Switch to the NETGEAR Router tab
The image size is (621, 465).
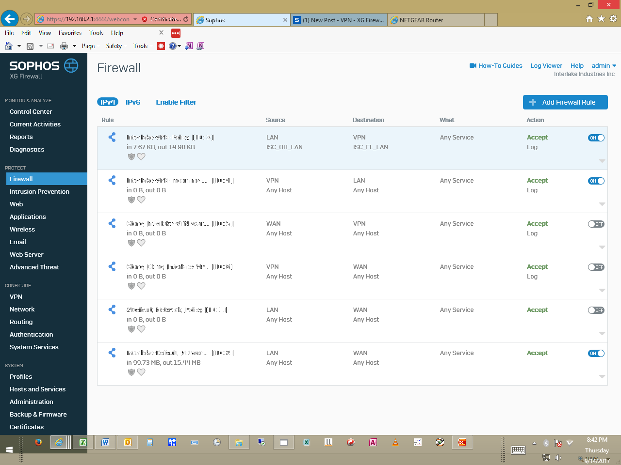436,20
